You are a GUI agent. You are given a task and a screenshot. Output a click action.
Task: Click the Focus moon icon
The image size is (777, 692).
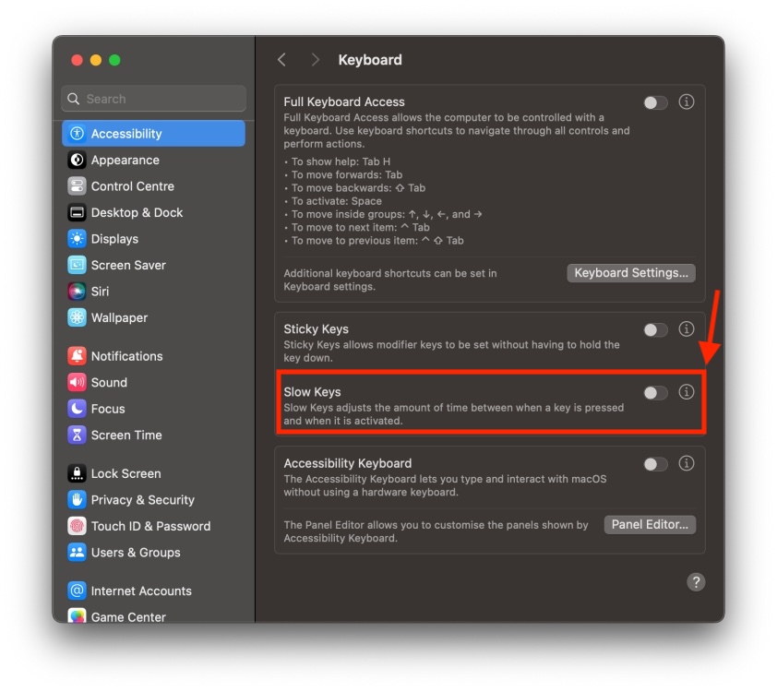pos(77,409)
